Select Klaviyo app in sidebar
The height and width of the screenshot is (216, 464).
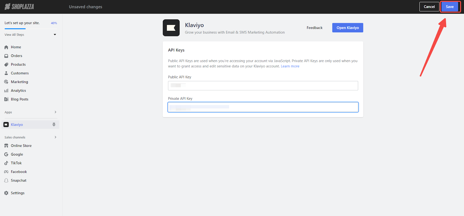click(30, 125)
